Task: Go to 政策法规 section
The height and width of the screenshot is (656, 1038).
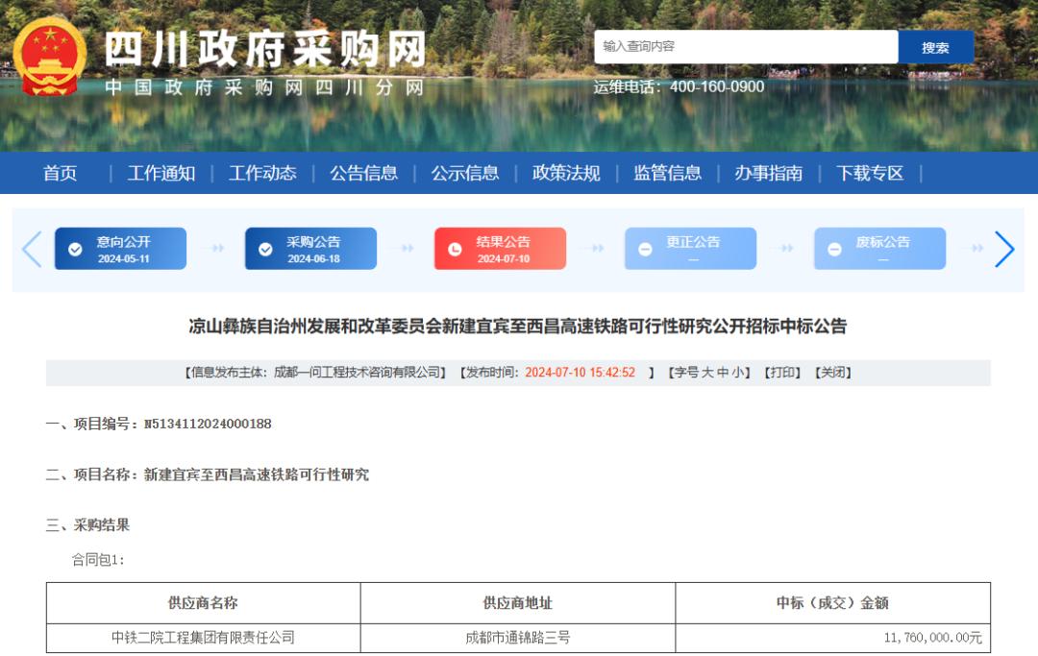Action: (566, 173)
